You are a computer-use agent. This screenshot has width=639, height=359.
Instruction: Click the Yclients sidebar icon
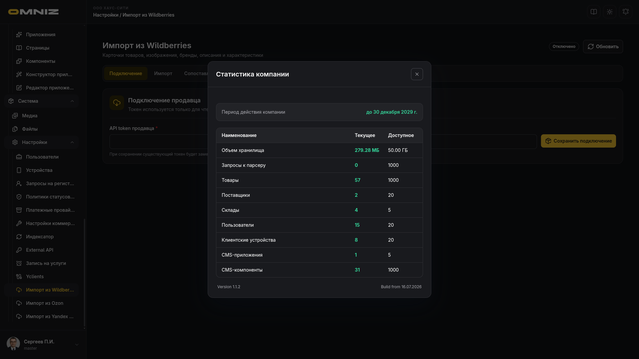pos(19,277)
